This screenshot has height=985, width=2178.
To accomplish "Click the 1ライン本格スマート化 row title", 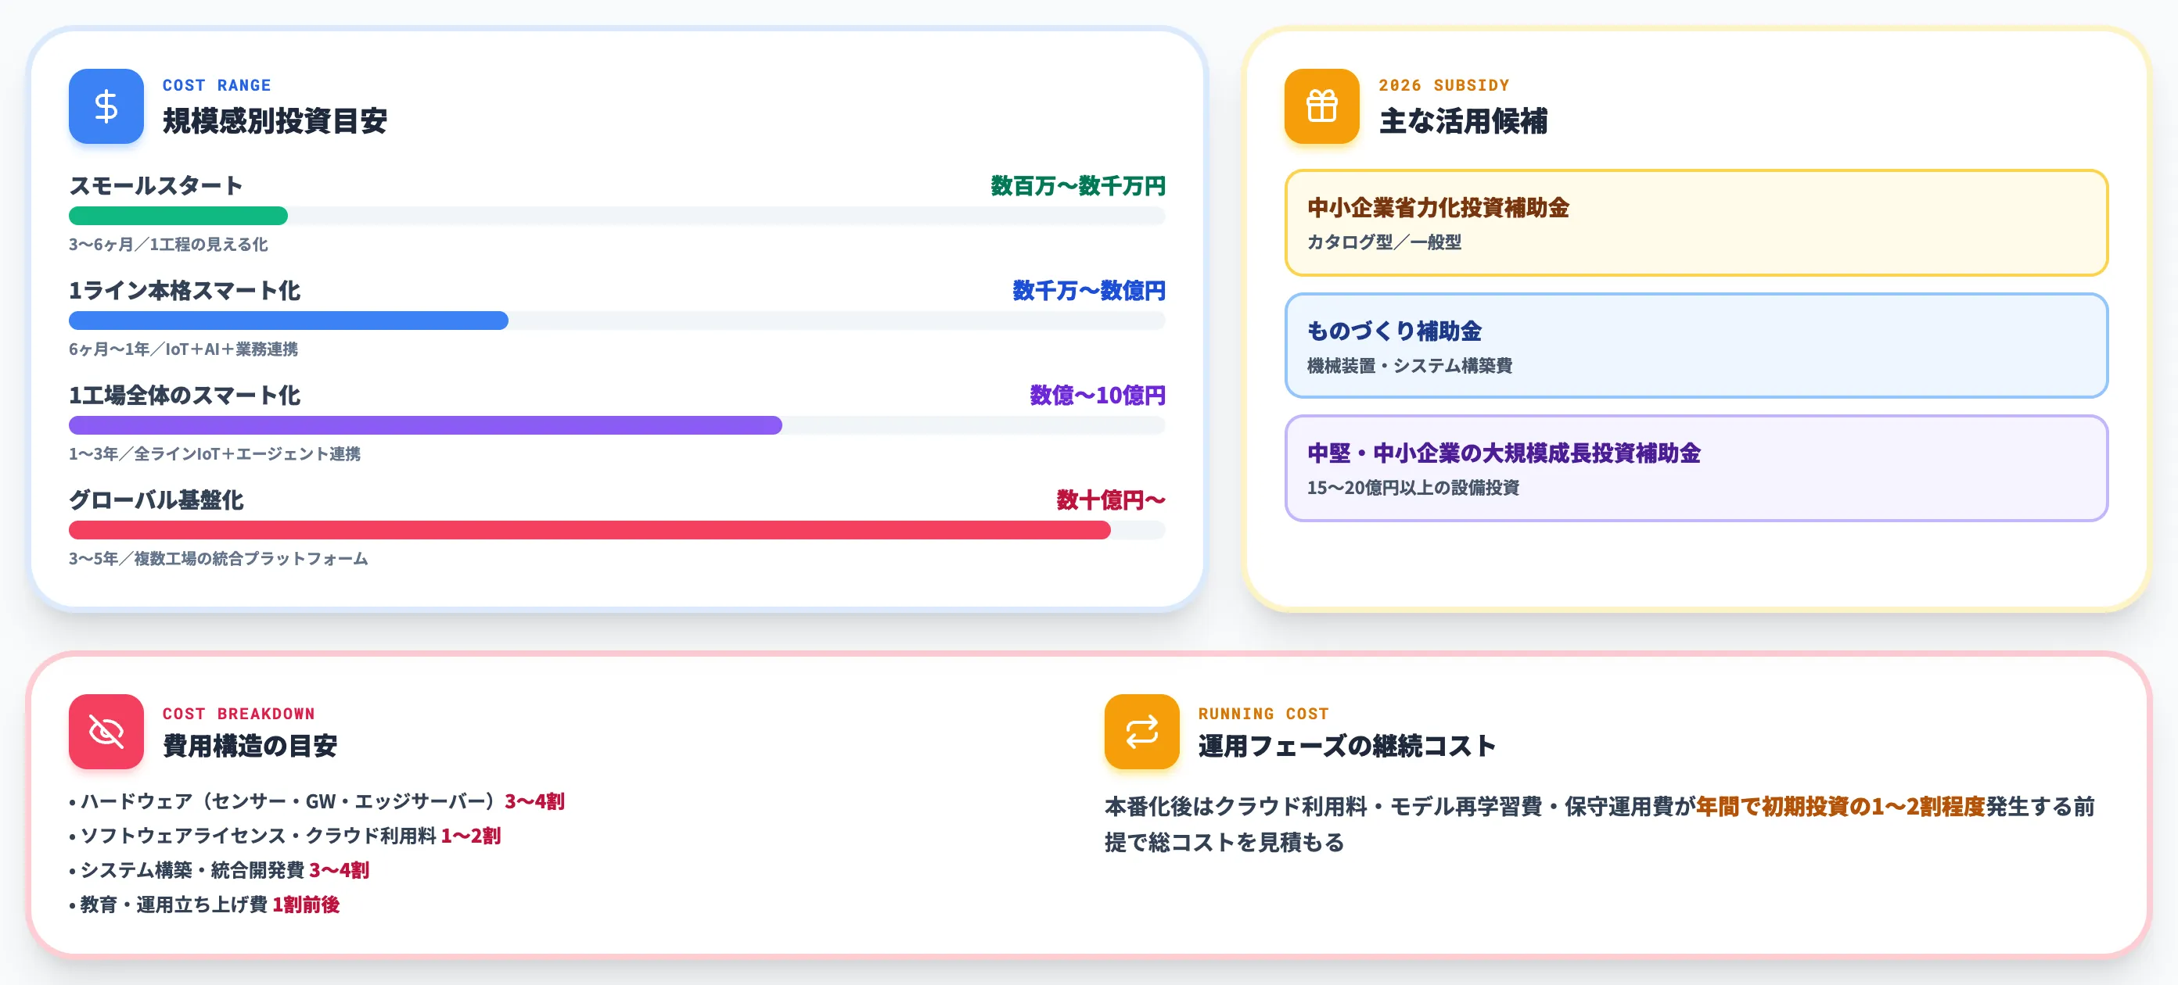I will click(185, 290).
